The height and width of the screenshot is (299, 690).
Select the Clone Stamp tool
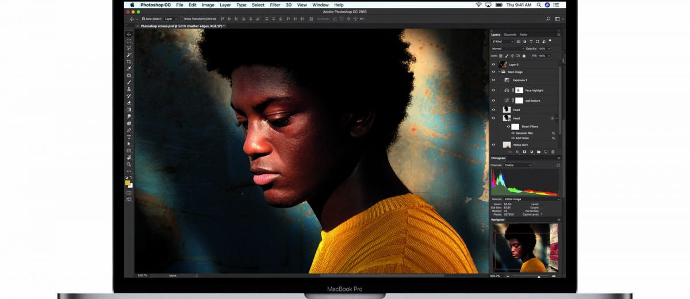(x=129, y=89)
